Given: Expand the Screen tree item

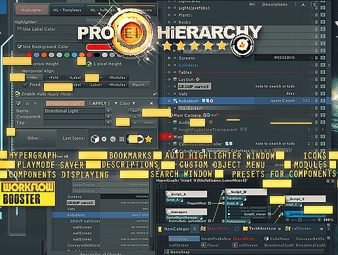Looking at the screenshot, I should pyautogui.click(x=169, y=58).
